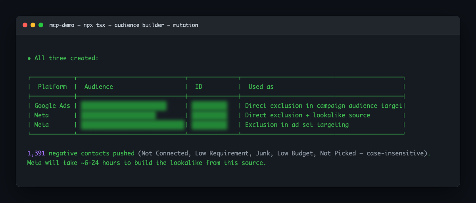The image size is (476, 203).
Task: Click the green maximize window button
Action: point(41,25)
